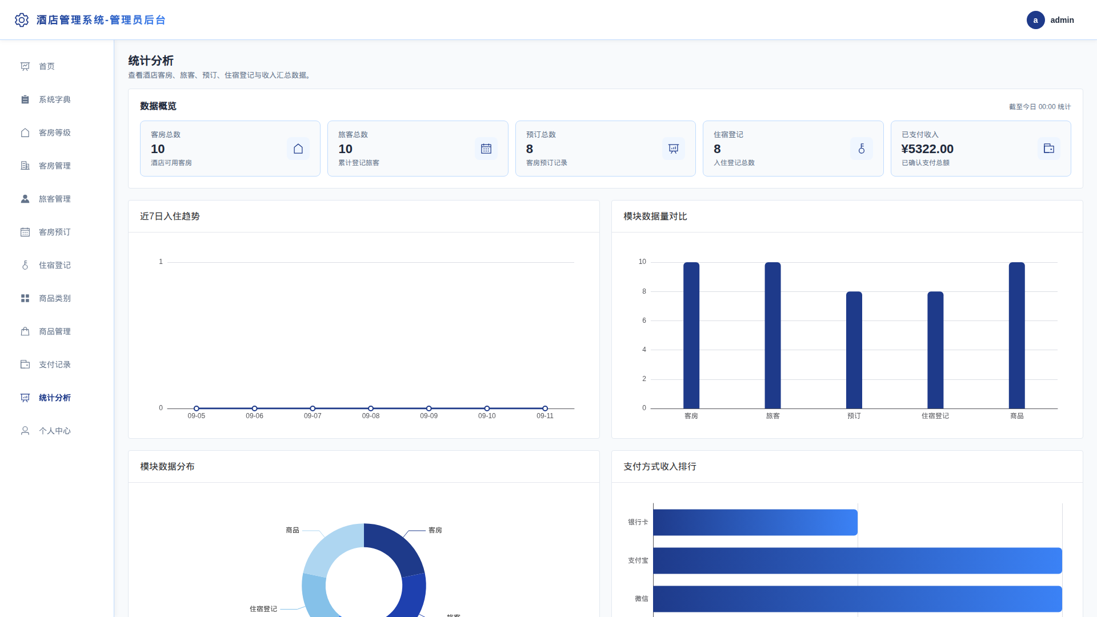The width and height of the screenshot is (1097, 617).
Task: Click the 客房预订 calendar icon
Action: point(25,232)
